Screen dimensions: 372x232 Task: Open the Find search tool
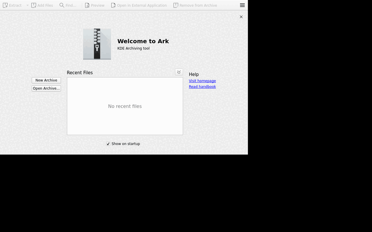(67, 5)
